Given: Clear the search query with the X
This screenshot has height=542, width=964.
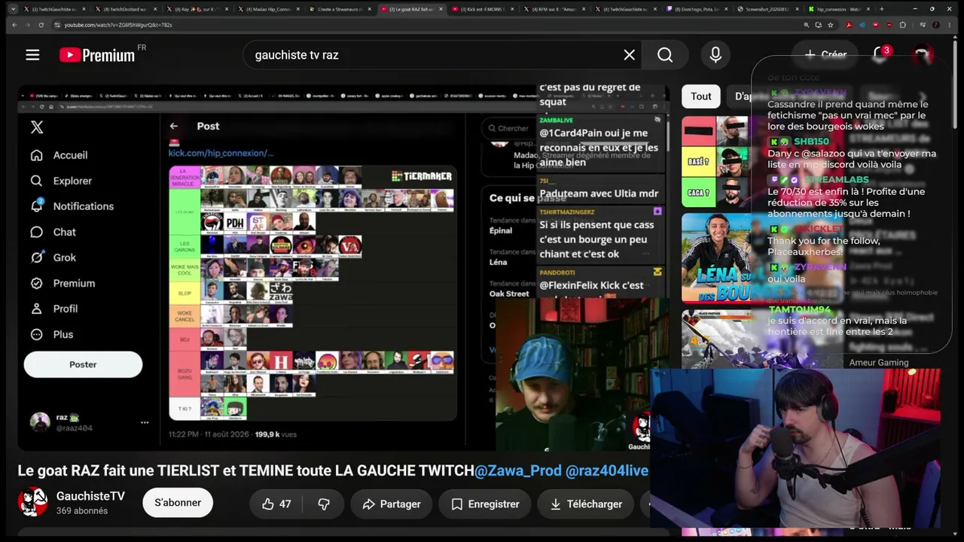Looking at the screenshot, I should (630, 55).
